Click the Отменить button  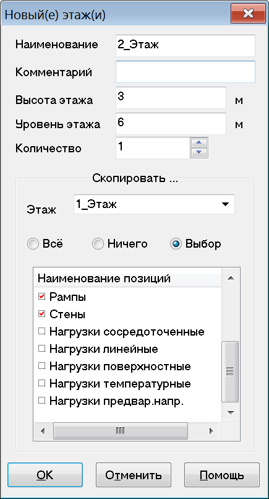click(134, 475)
